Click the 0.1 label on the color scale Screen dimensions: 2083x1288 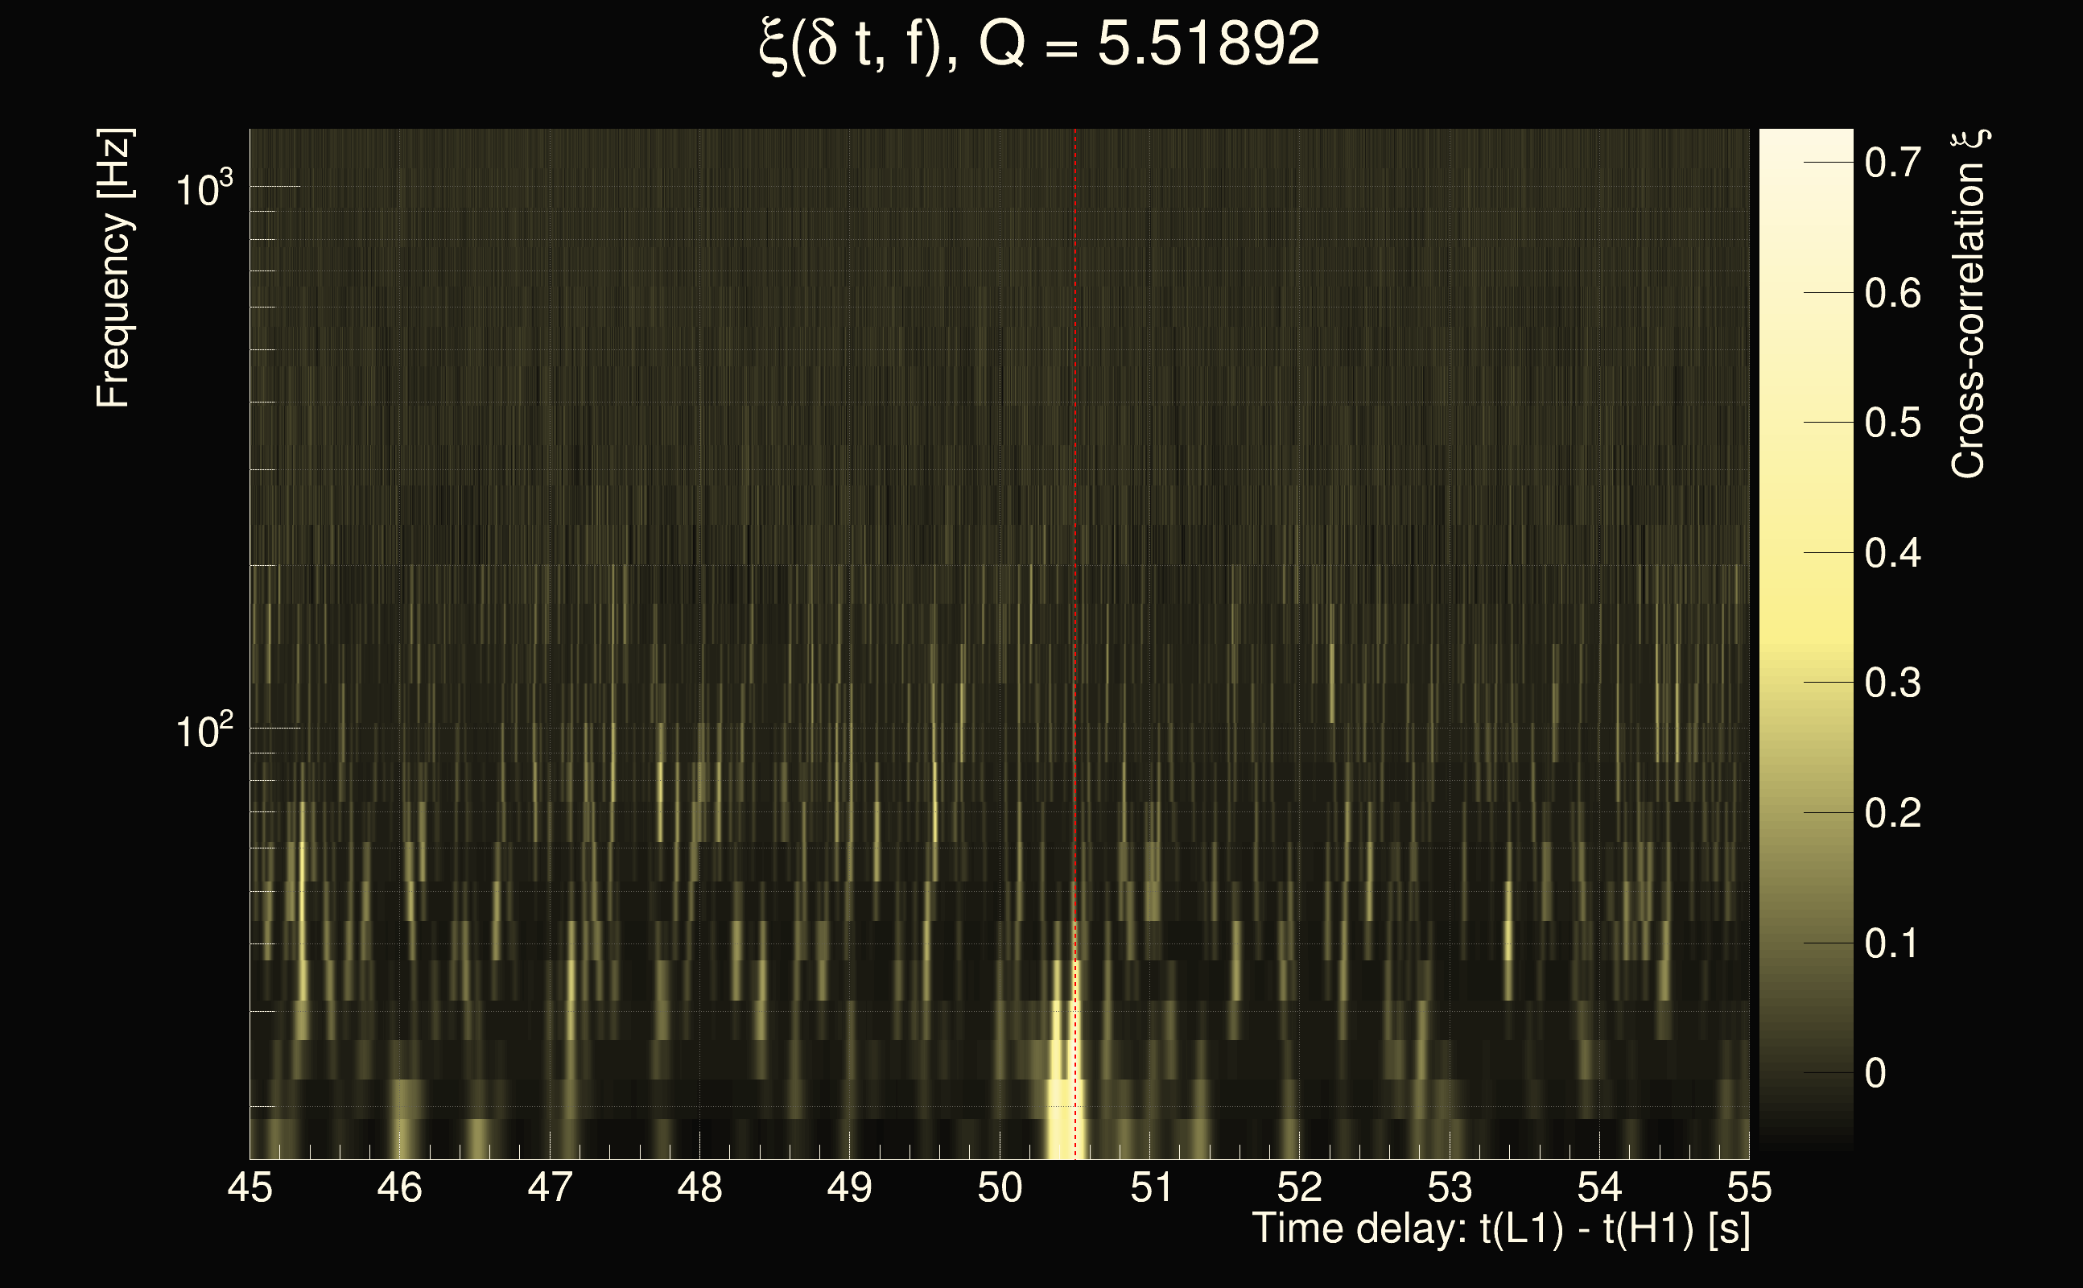1892,943
